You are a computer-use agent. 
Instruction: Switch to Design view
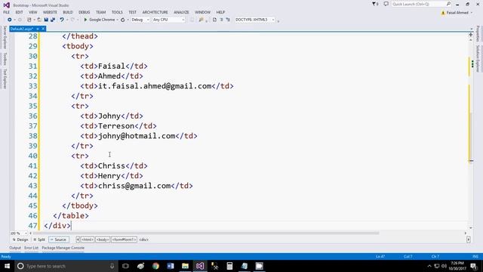coord(20,240)
